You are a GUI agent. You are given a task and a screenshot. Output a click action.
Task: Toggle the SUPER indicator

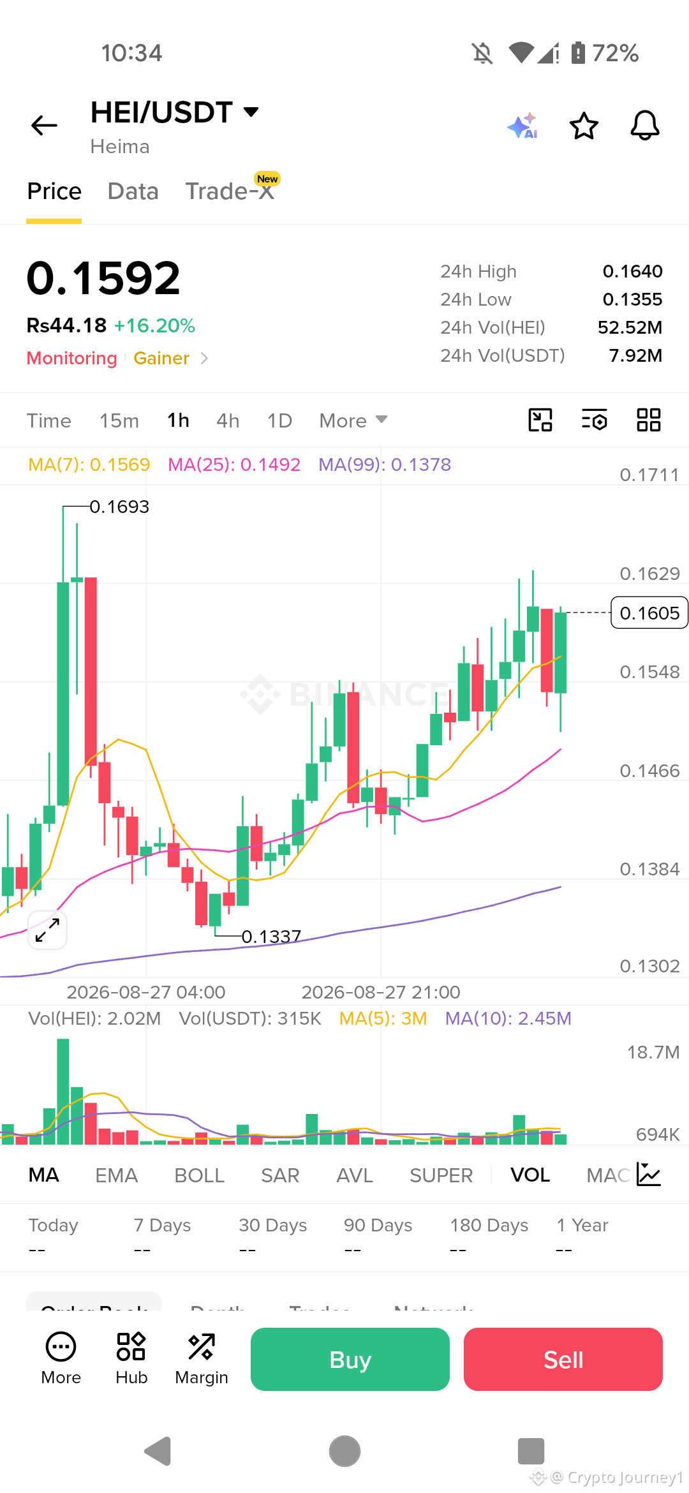point(441,1175)
